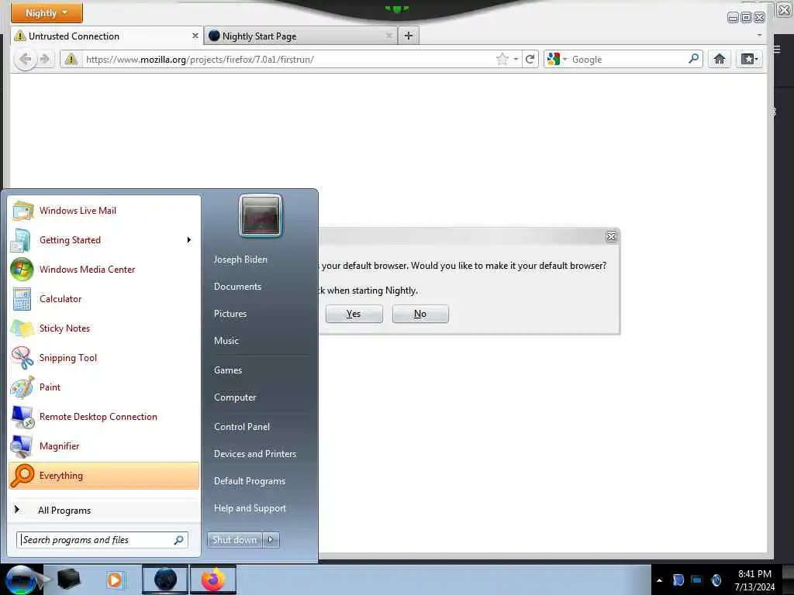This screenshot has height=595, width=794.
Task: Close the Untrusted Connection tab
Action: coord(195,36)
